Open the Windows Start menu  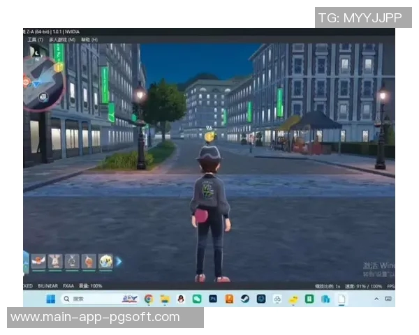pos(50,299)
